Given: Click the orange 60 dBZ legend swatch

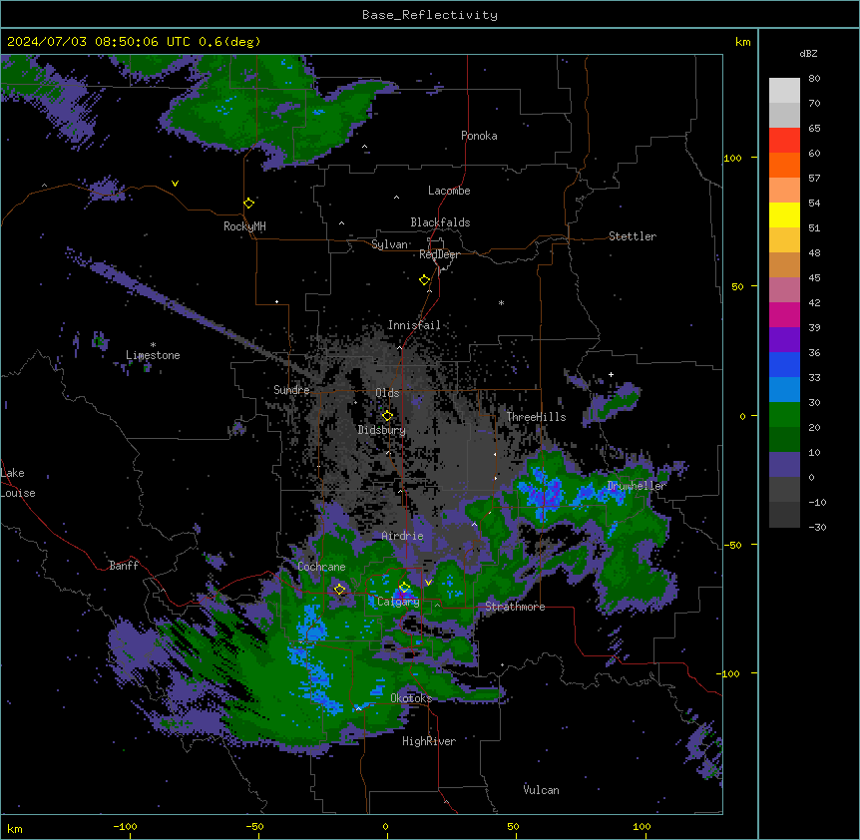Looking at the screenshot, I should coord(784,165).
